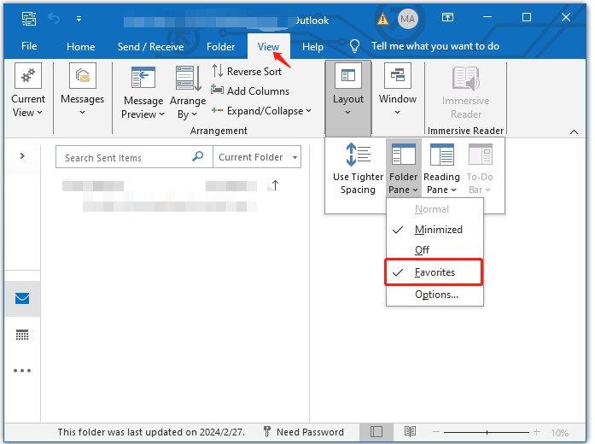Click the 10% zoom level
The width and height of the screenshot is (595, 444).
click(560, 433)
